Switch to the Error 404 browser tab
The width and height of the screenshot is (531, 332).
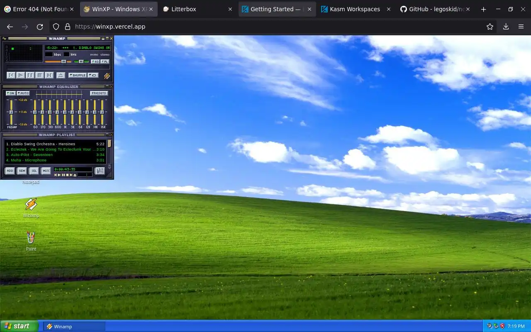39,9
